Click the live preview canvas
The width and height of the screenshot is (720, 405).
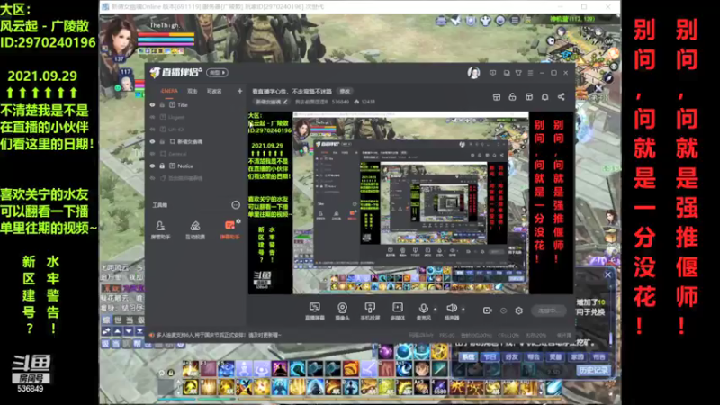[410, 202]
